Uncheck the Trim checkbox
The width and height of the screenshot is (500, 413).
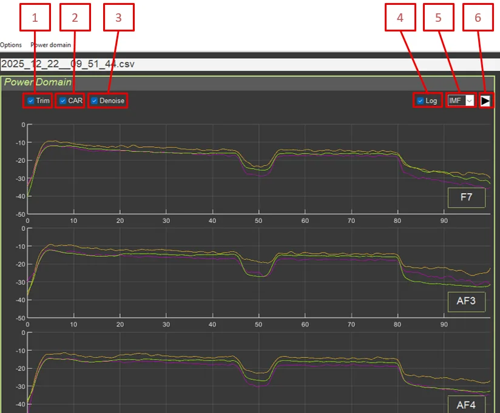point(31,101)
